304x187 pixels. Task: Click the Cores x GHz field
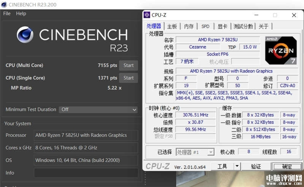[86, 148]
